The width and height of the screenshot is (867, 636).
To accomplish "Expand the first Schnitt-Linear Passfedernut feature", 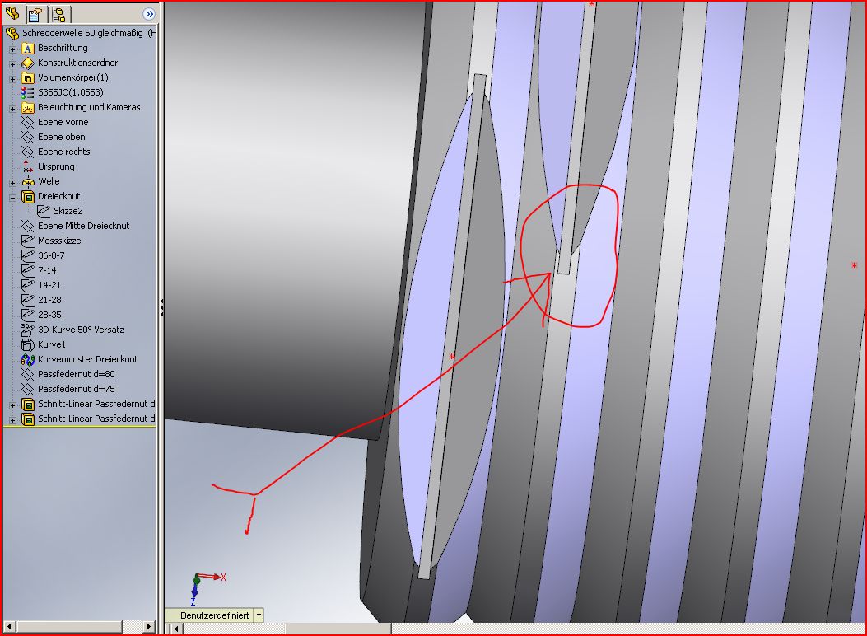I will [12, 405].
